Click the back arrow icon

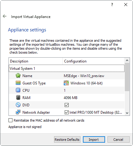pos(5,16)
